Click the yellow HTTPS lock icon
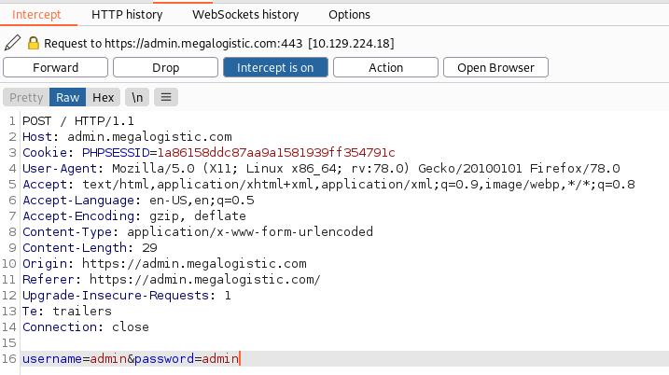This screenshot has width=669, height=375. (34, 43)
